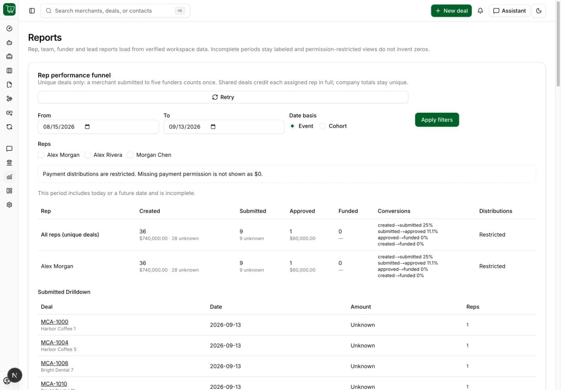Image resolution: width=561 pixels, height=390 pixels.
Task: Open deal MCA-1004 link
Action: pos(54,342)
